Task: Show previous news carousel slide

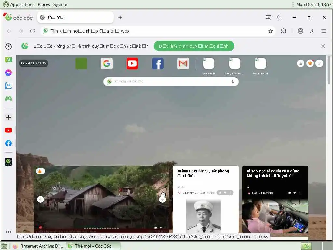Action: 40,200
